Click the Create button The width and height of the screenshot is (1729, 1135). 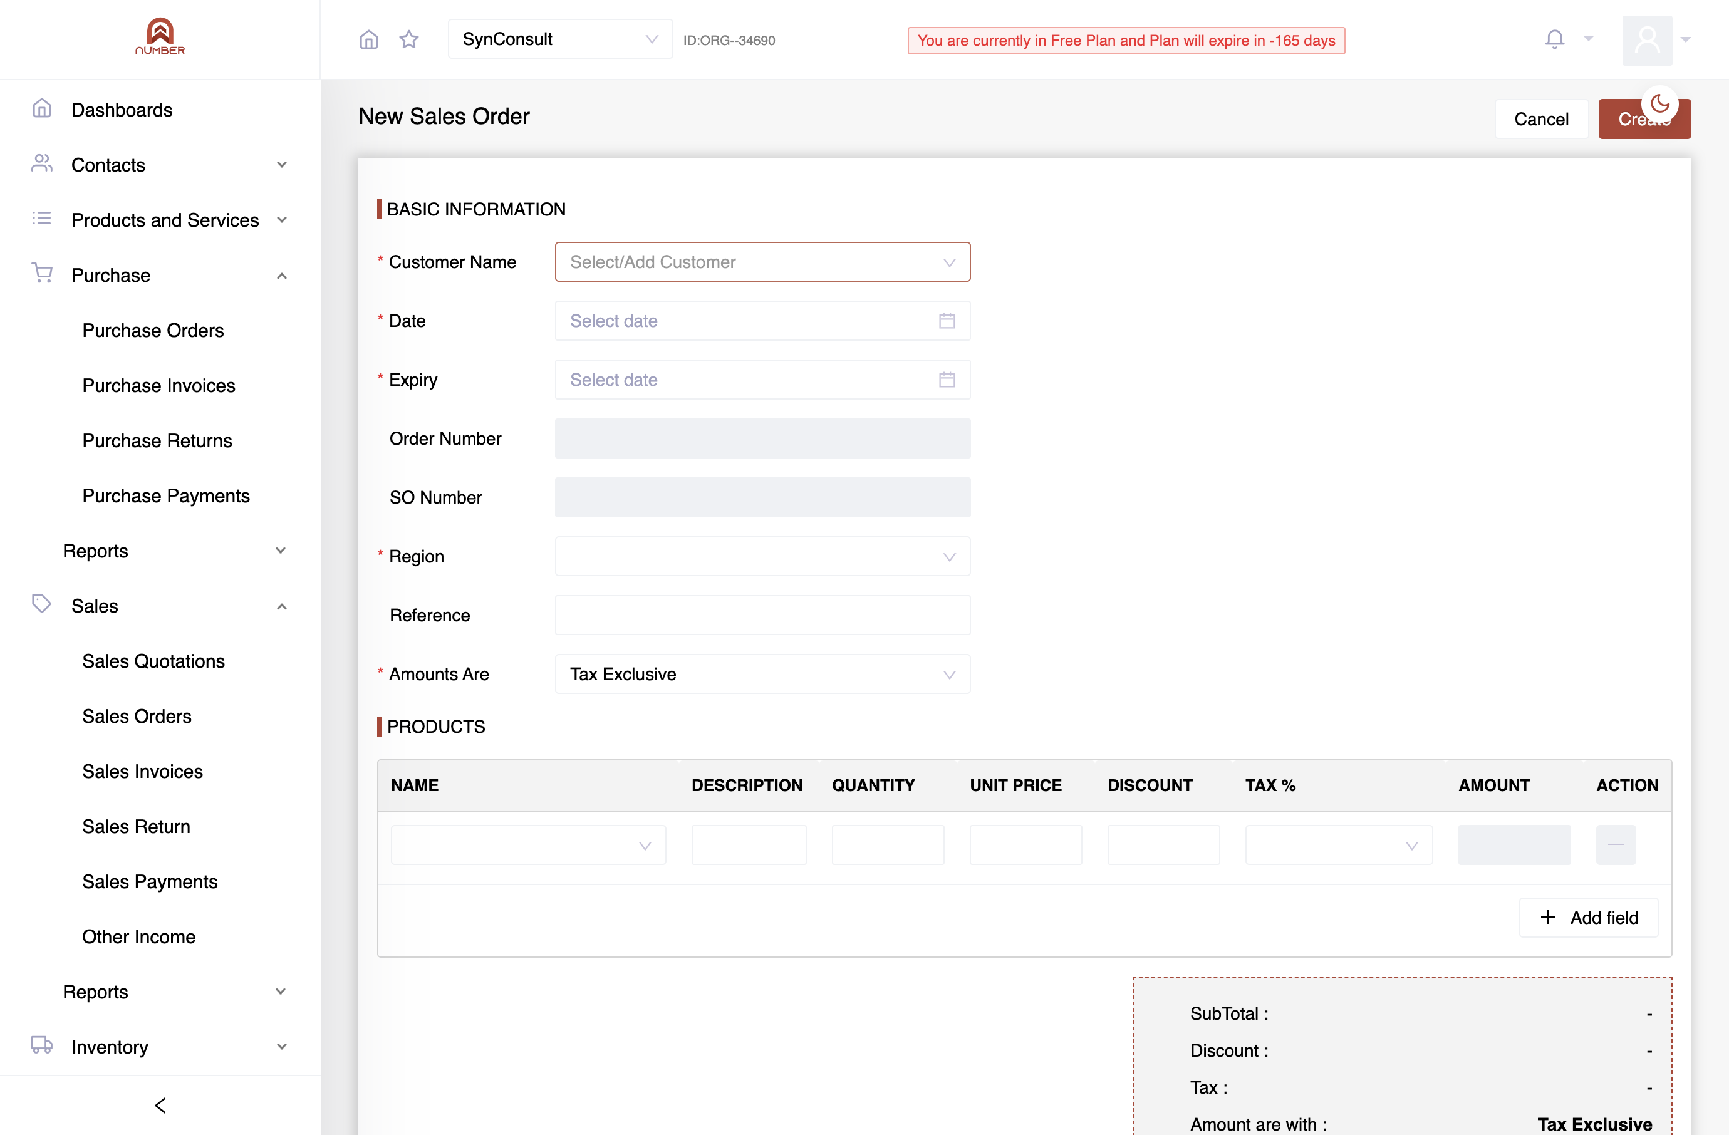pos(1644,119)
